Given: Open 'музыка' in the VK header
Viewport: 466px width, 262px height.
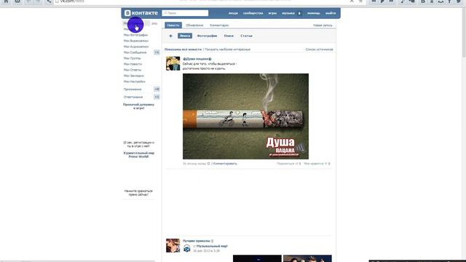Looking at the screenshot, I should point(288,13).
